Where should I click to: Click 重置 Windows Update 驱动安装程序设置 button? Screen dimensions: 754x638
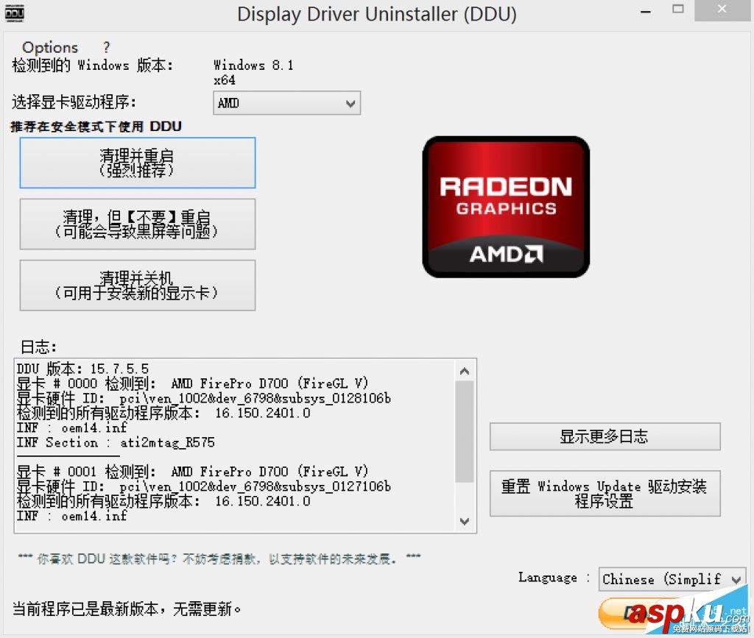click(605, 493)
